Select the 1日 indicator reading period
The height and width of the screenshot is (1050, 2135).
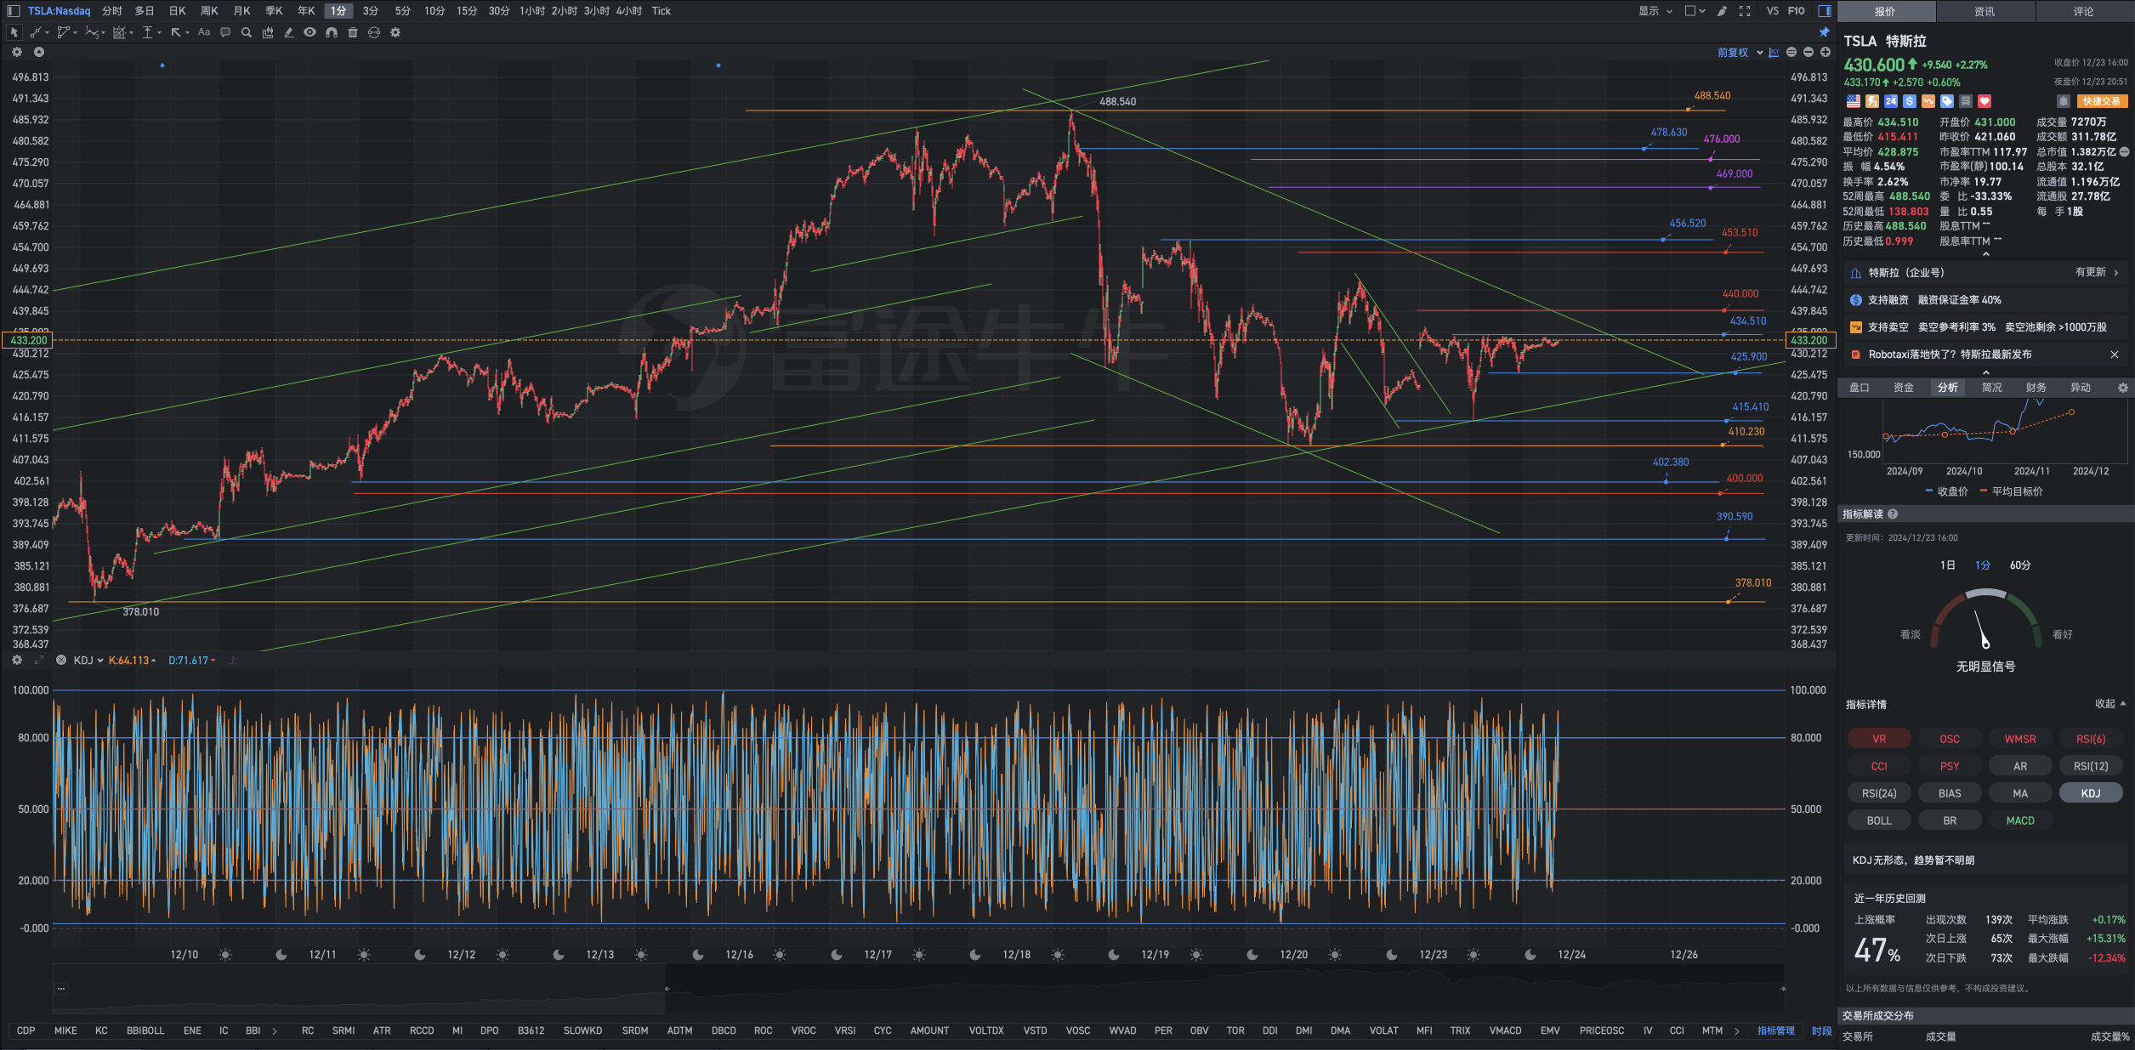pos(1947,565)
